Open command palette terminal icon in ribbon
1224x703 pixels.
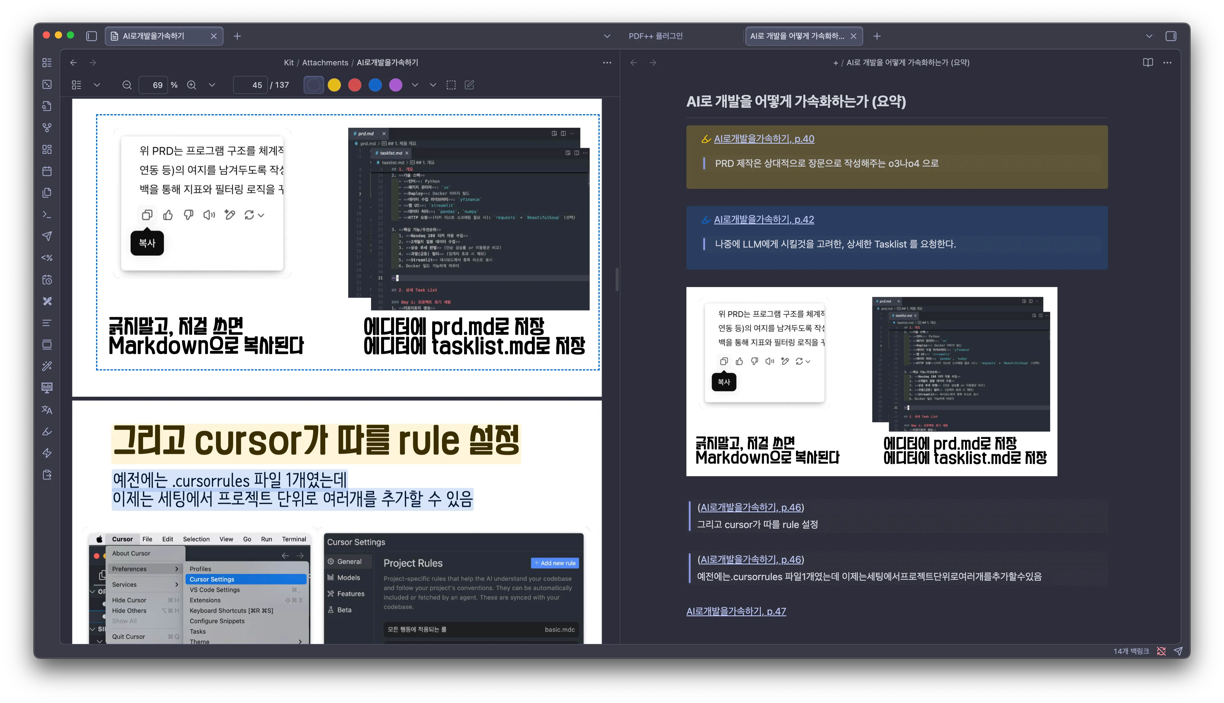click(x=47, y=214)
